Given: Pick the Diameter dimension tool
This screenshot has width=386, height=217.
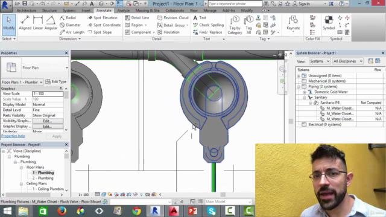Looking at the screenshot, I should [70, 25].
